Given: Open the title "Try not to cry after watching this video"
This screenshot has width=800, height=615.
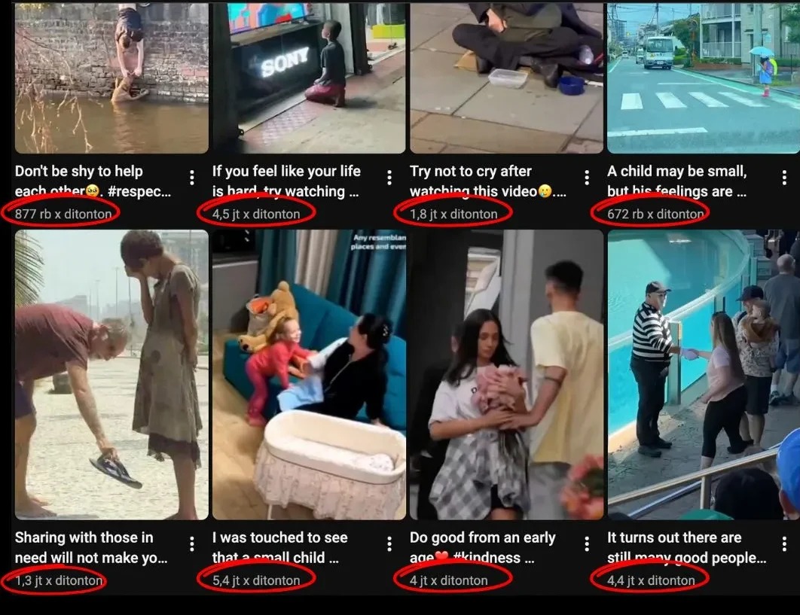Looking at the screenshot, I should 487,181.
